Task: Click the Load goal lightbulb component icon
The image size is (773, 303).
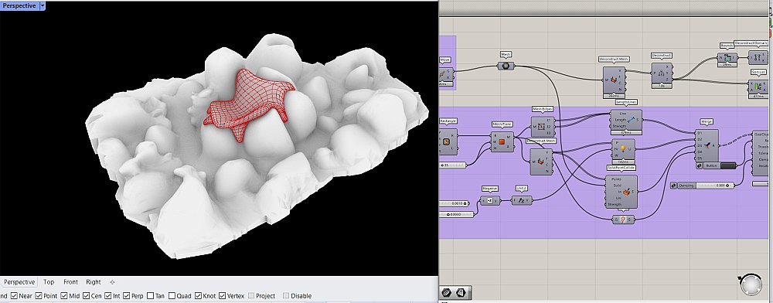Action: [x=622, y=148]
